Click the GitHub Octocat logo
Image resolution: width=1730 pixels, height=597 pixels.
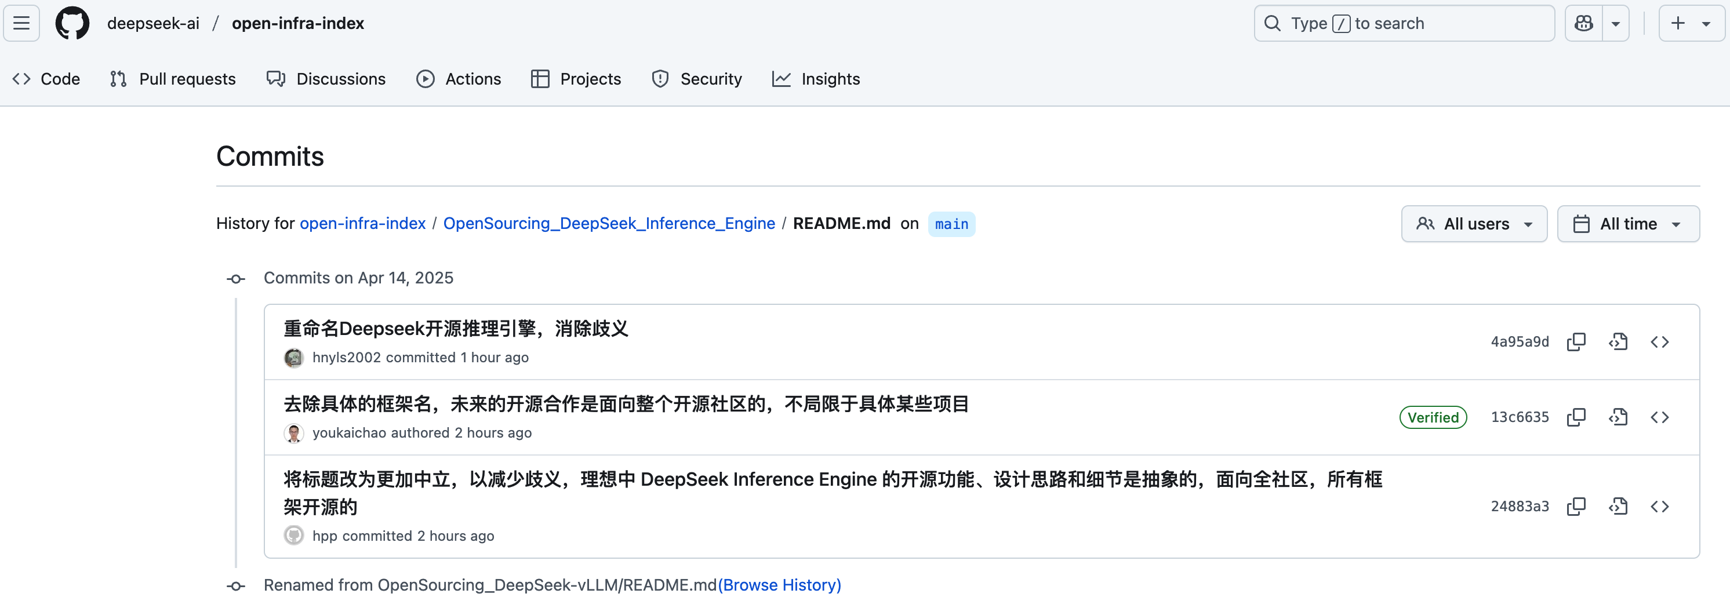pyautogui.click(x=72, y=24)
